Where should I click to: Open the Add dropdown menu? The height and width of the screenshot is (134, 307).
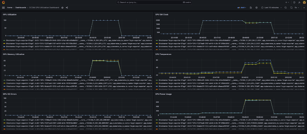pos(242,7)
